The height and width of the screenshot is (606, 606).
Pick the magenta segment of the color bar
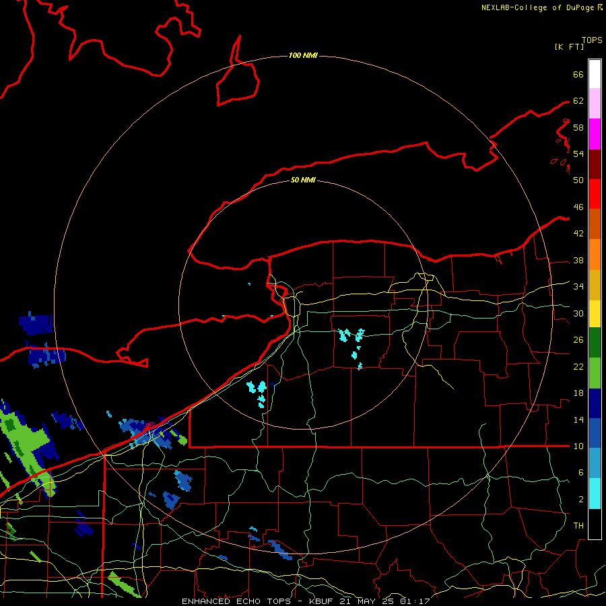click(x=595, y=134)
